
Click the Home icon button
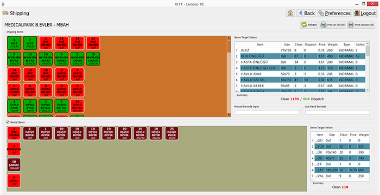click(290, 13)
